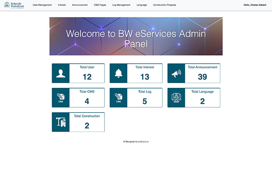
Task: Open the Language menu item
Action: tap(142, 5)
